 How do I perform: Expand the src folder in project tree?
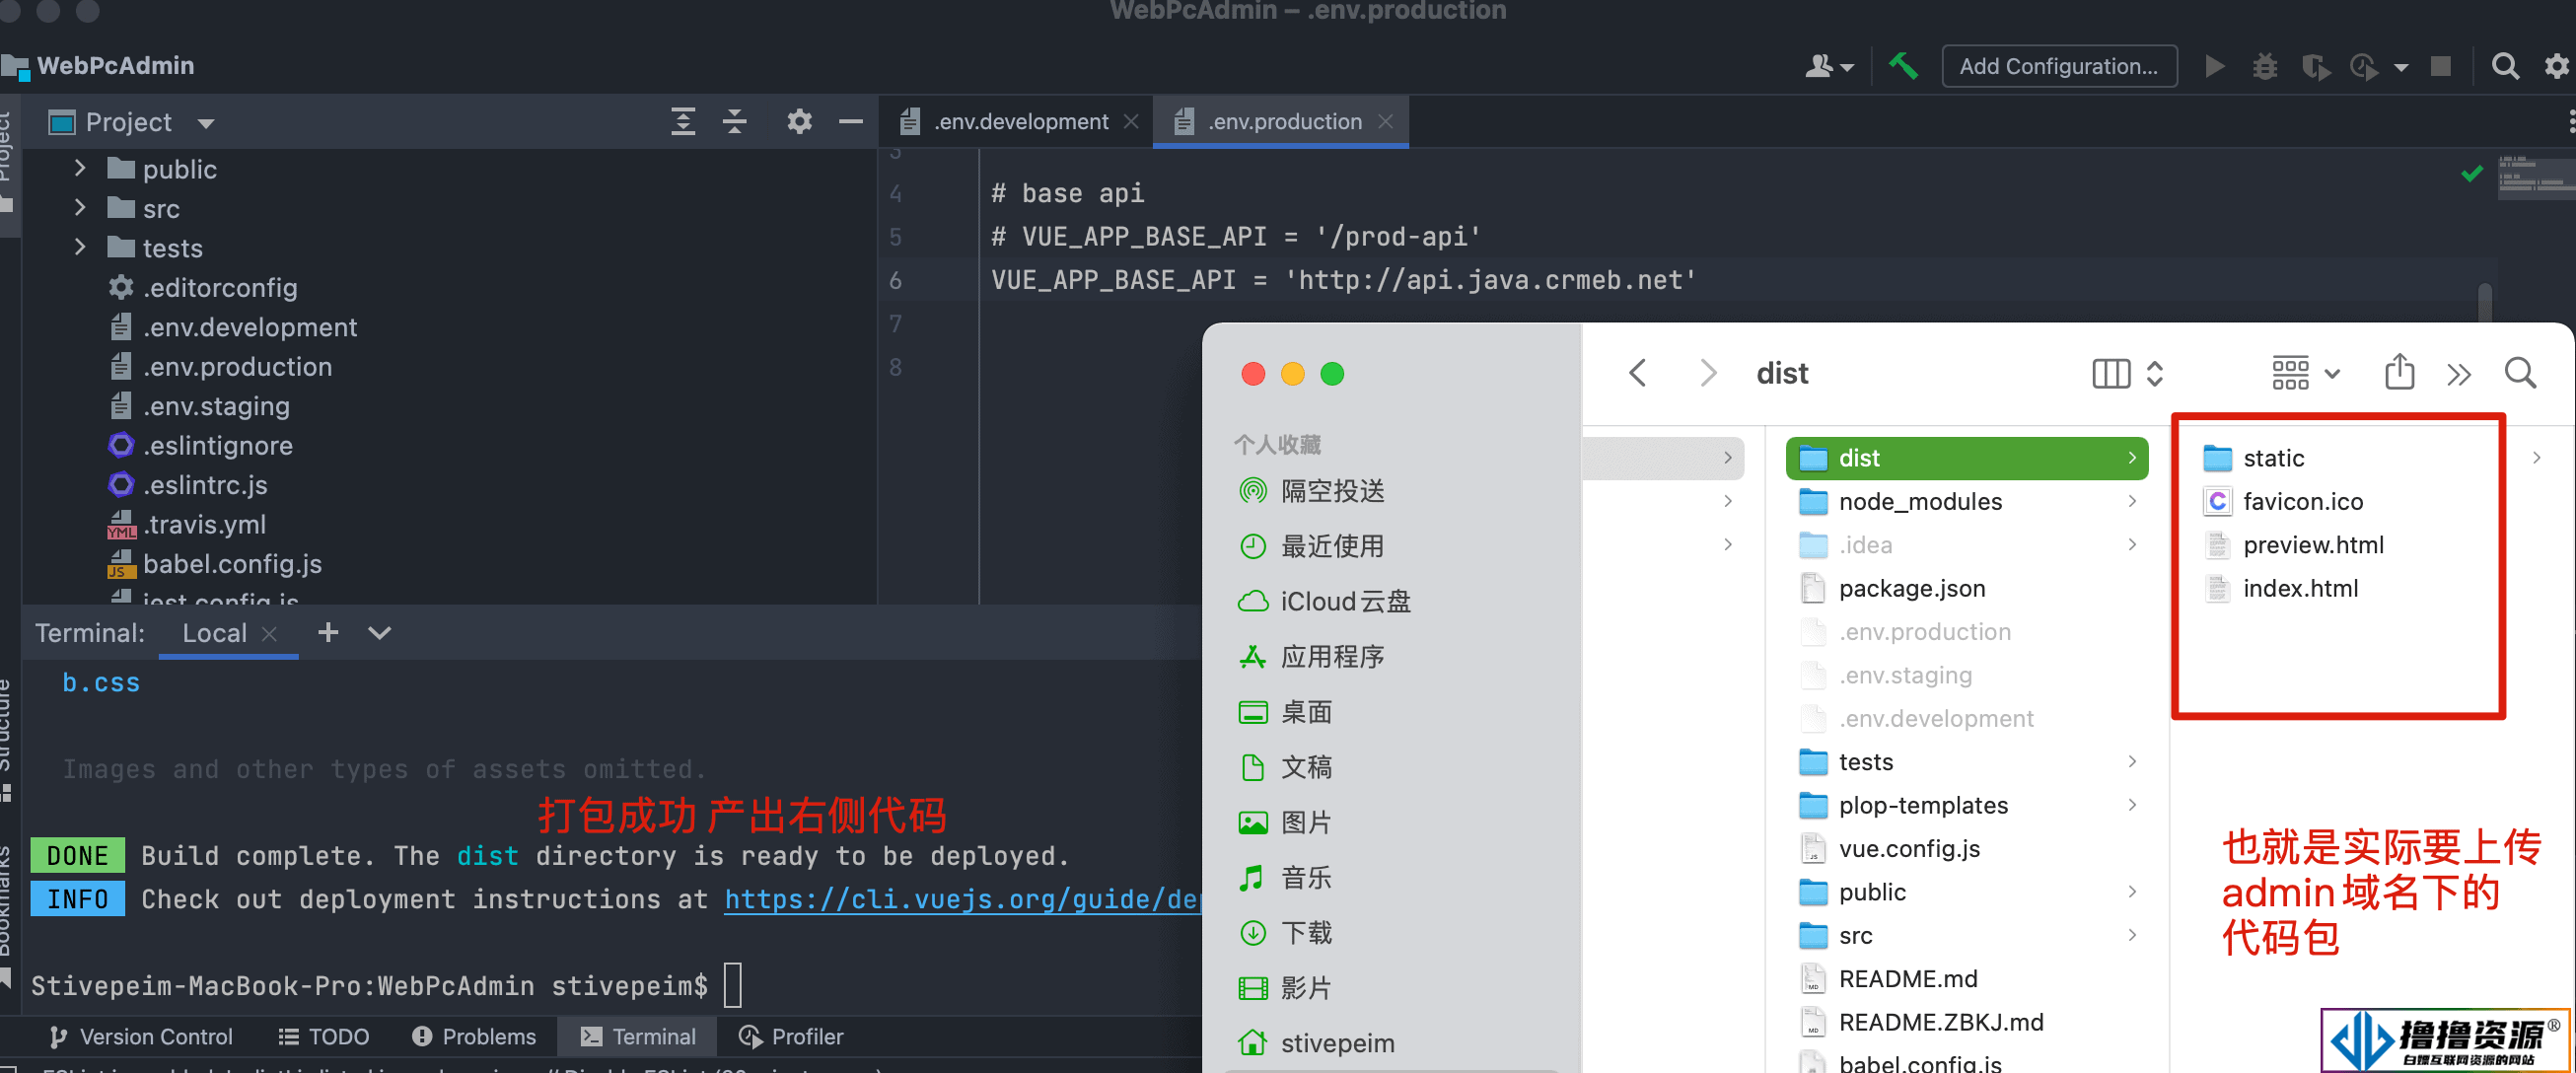click(x=80, y=207)
